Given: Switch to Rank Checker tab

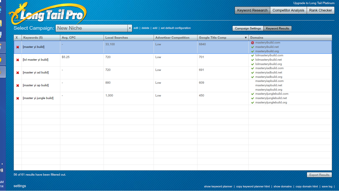Looking at the screenshot, I should (x=321, y=10).
